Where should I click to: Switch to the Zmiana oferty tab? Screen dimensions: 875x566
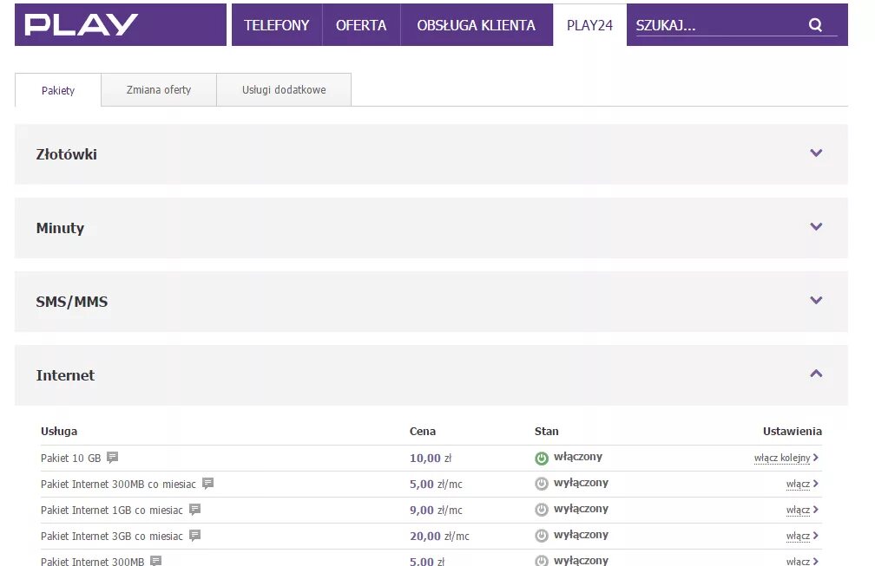(159, 89)
